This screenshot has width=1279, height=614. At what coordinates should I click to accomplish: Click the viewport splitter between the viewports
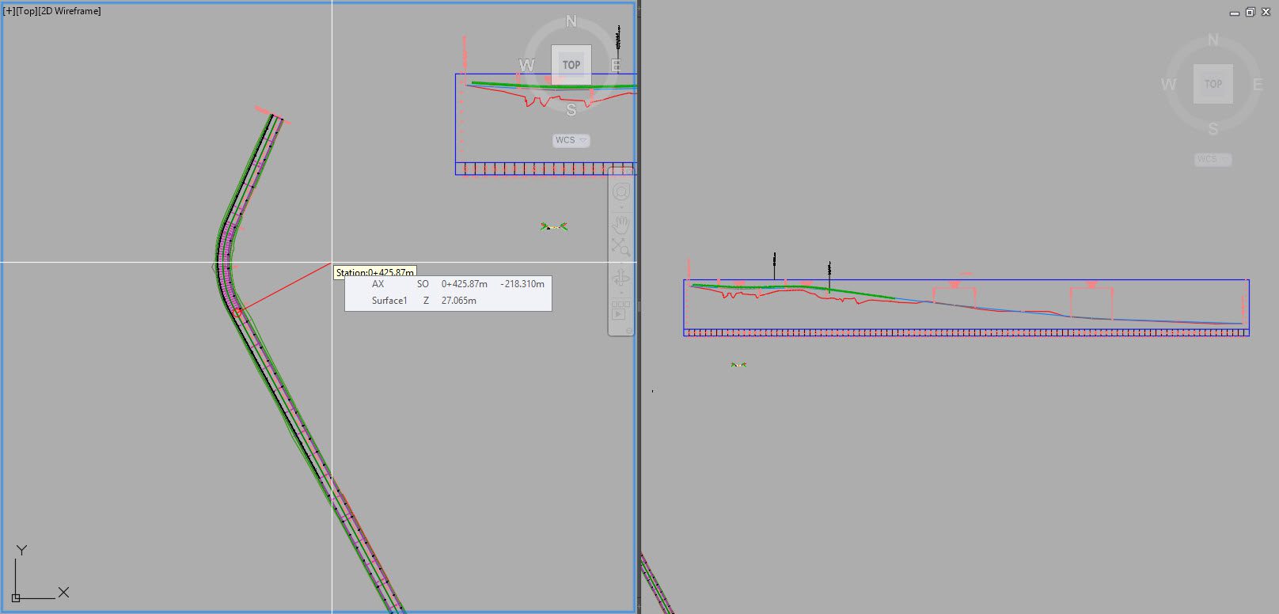[x=639, y=307]
